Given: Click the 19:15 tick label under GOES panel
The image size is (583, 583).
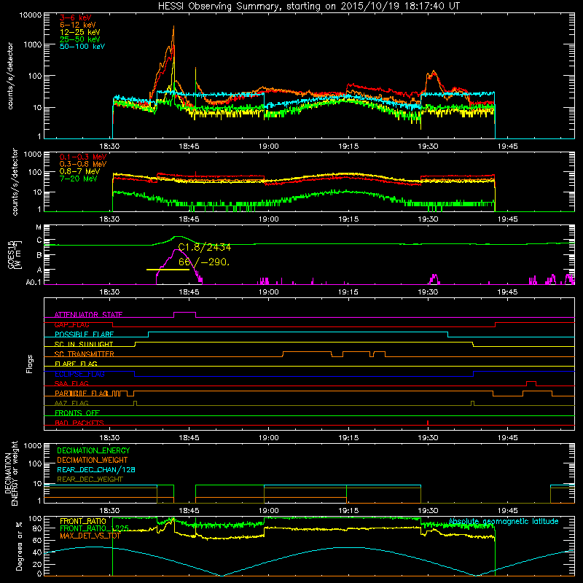Looking at the screenshot, I should 348,292.
